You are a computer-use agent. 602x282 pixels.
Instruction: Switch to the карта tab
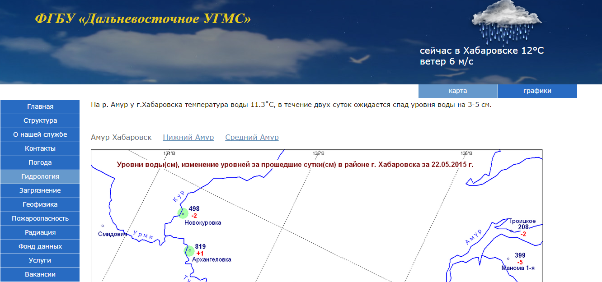pos(458,91)
